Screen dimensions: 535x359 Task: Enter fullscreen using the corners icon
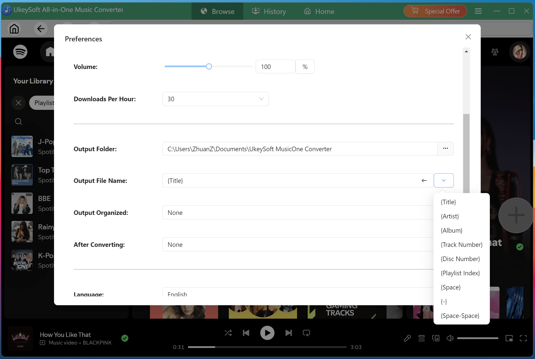(x=523, y=338)
